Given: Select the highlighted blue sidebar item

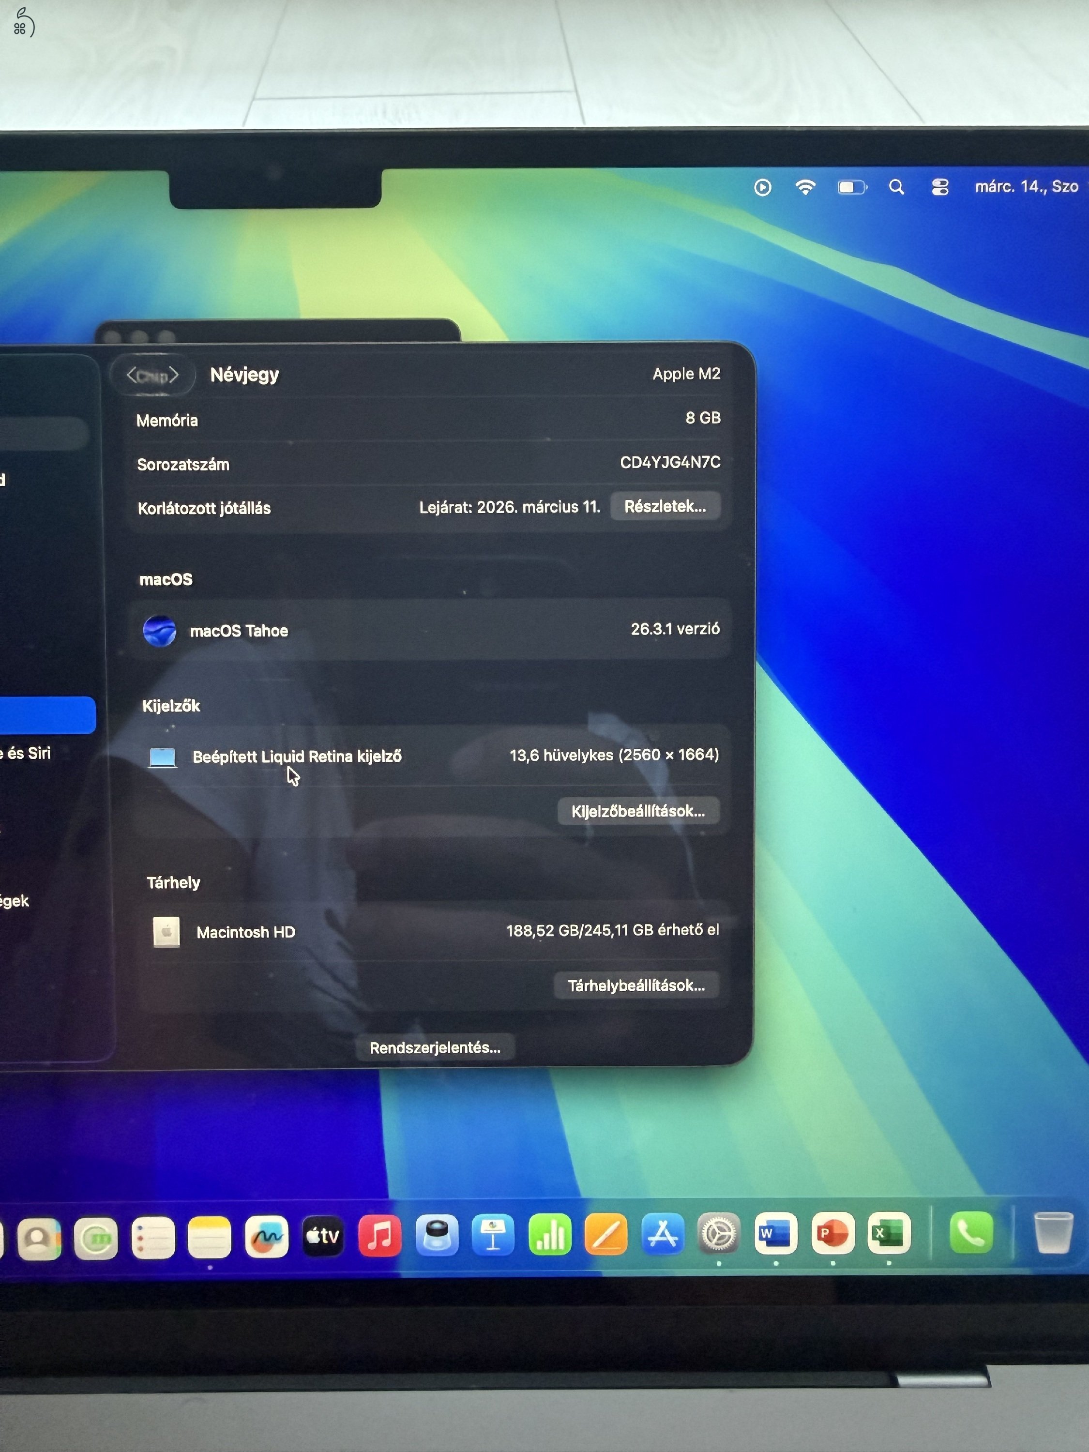Looking at the screenshot, I should [47, 715].
